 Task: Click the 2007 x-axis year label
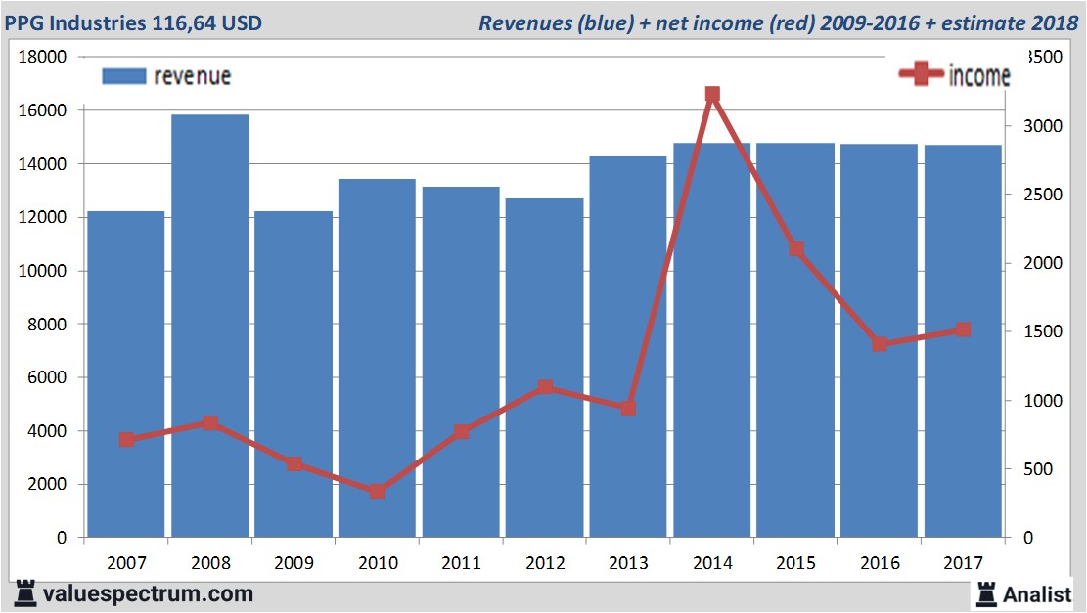pos(126,562)
